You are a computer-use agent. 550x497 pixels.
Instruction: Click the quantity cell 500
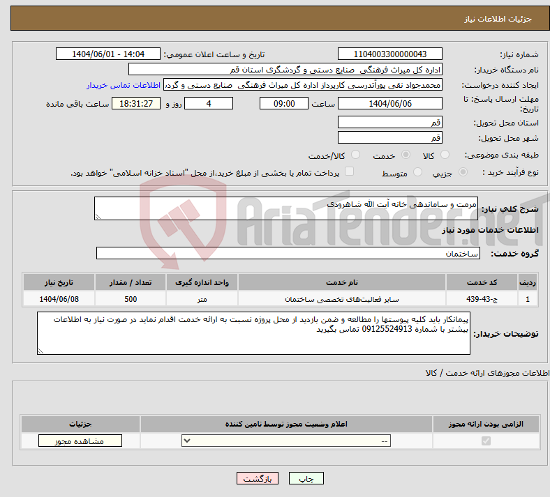pos(130,299)
